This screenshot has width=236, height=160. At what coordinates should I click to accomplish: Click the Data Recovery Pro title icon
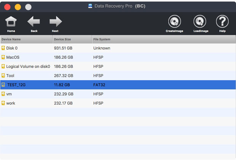90,6
